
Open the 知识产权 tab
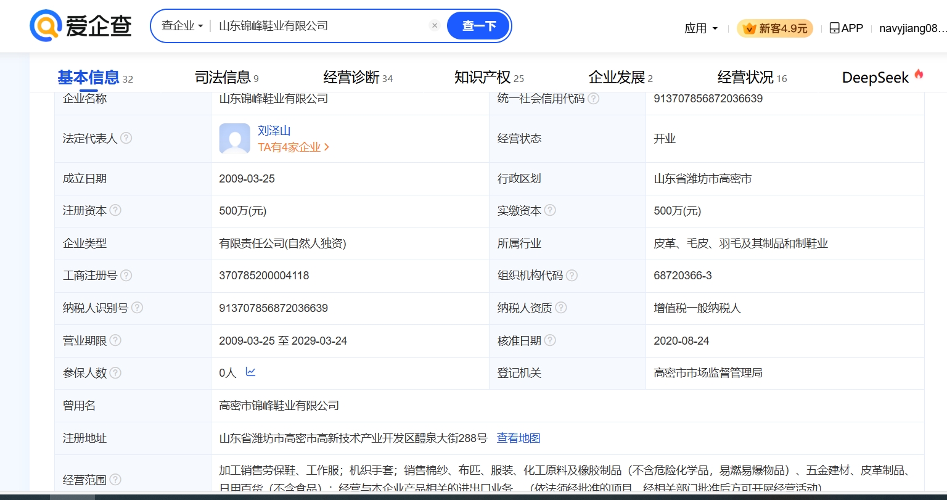pos(489,78)
